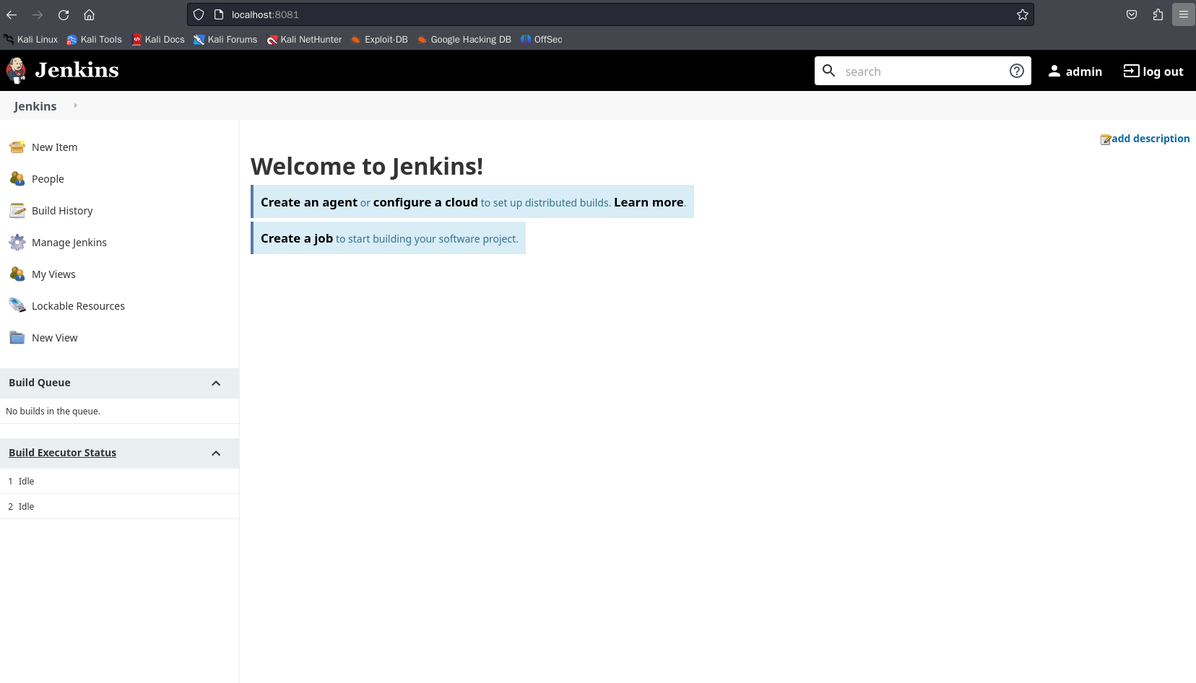Click the New View folder icon

coord(17,338)
